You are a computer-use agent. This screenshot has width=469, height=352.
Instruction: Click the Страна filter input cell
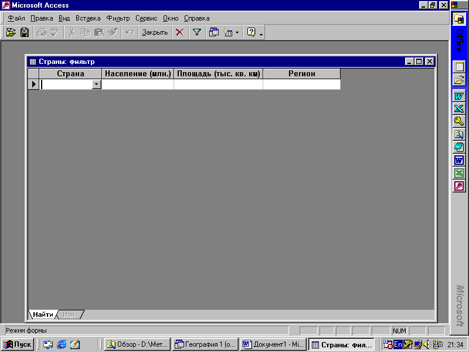click(x=66, y=84)
